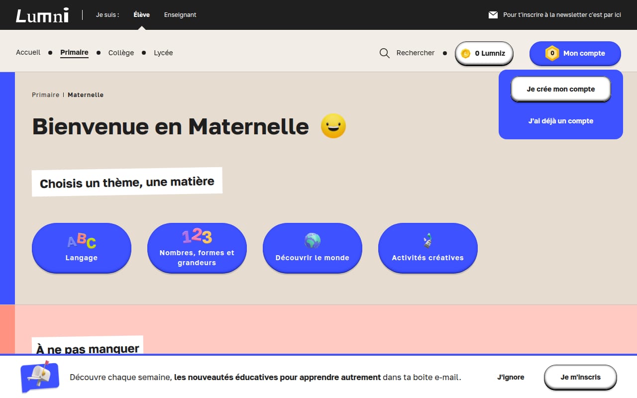Click the mailbox icon in newsletter banner
The image size is (637, 398).
40,377
